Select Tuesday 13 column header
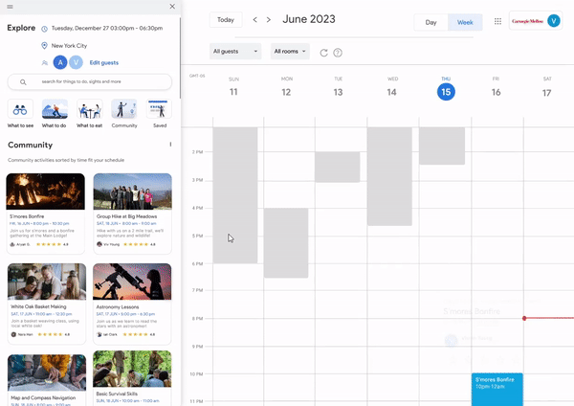The width and height of the screenshot is (574, 406). point(338,87)
